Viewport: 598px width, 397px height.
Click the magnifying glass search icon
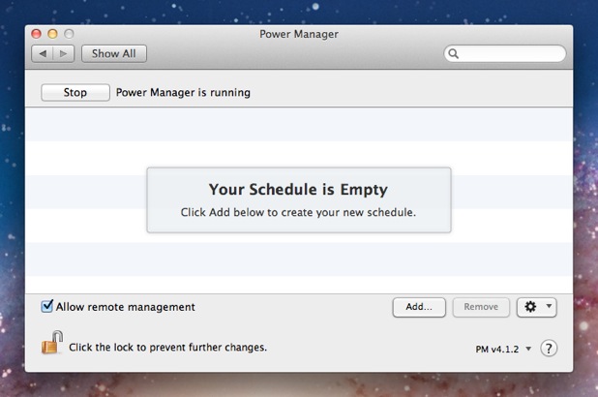point(453,53)
